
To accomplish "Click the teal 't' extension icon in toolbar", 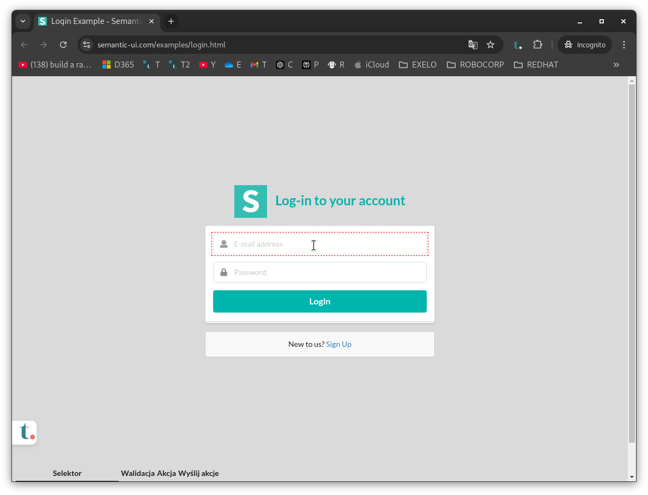I will point(518,45).
